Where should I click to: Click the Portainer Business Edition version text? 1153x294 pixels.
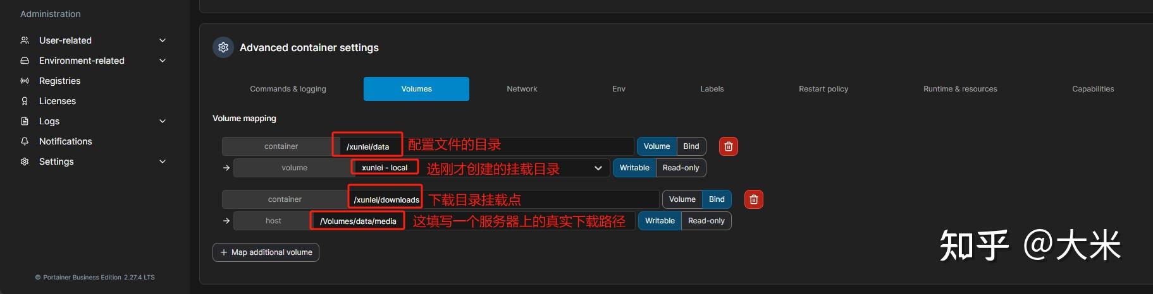95,278
